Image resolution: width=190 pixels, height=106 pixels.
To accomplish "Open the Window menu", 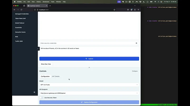I will 59,2.
